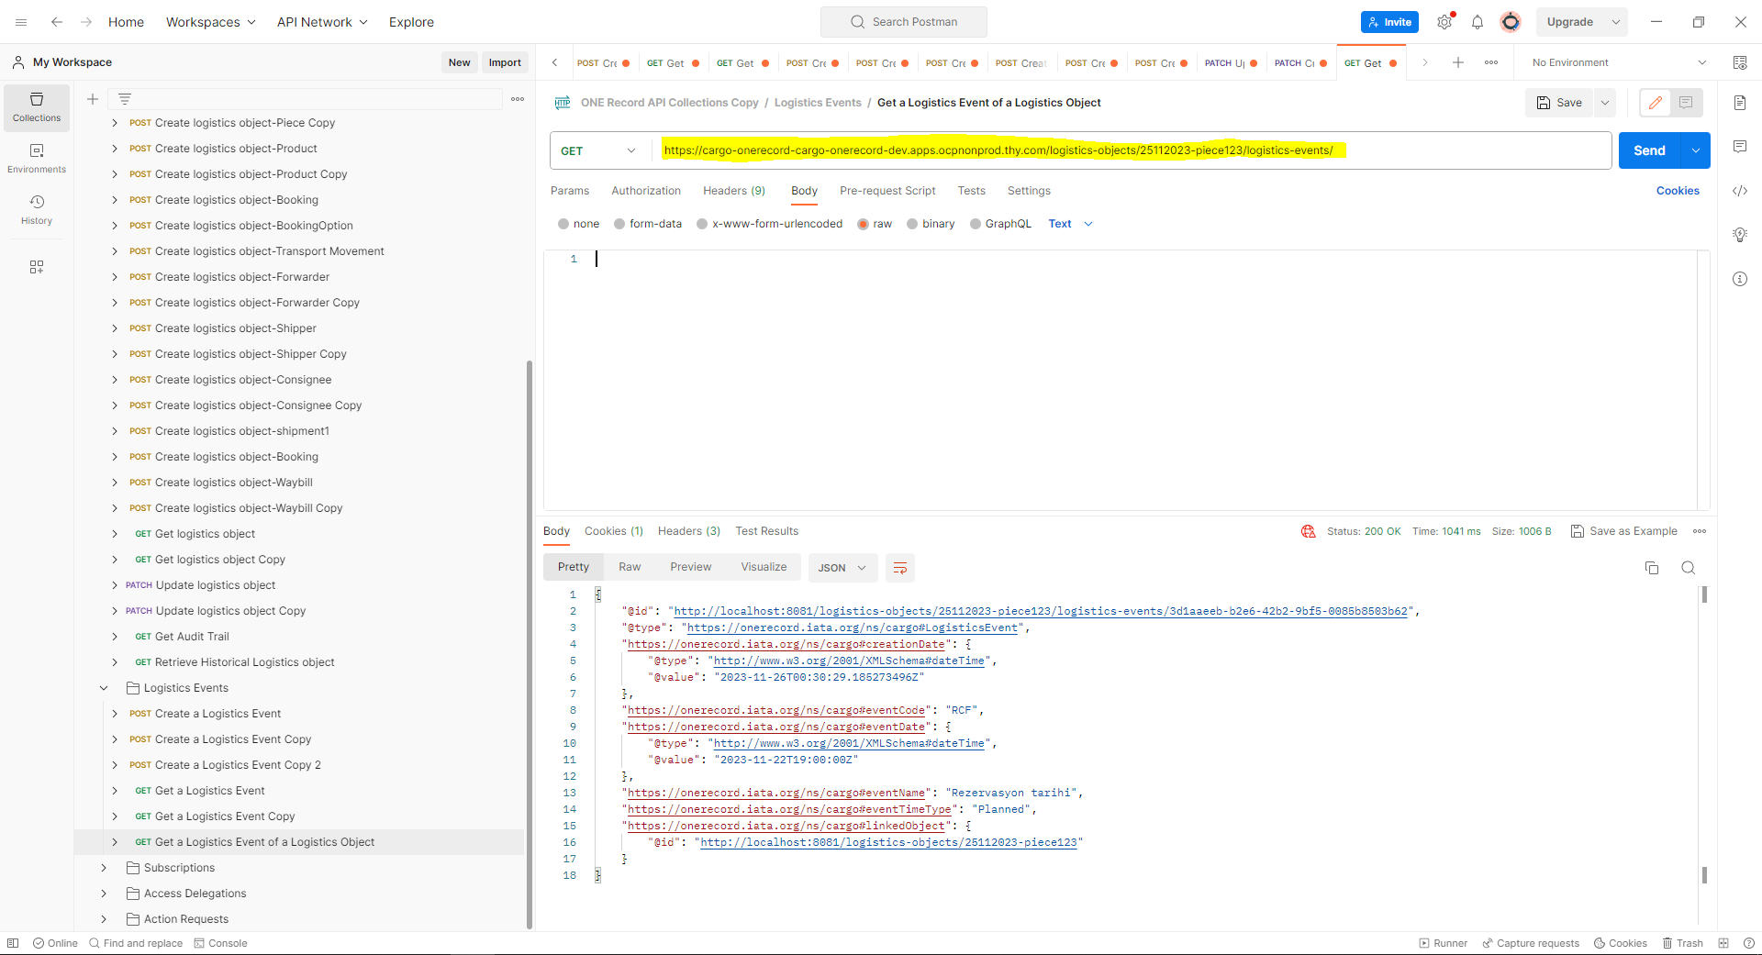
Task: Open the notifications bell
Action: (x=1478, y=22)
